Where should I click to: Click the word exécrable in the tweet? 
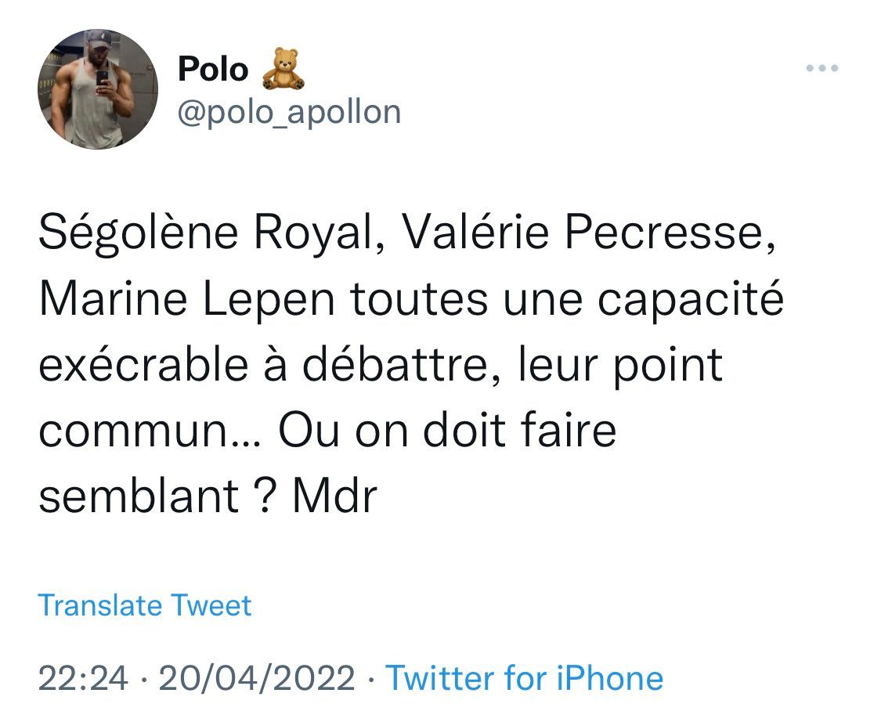coord(144,365)
